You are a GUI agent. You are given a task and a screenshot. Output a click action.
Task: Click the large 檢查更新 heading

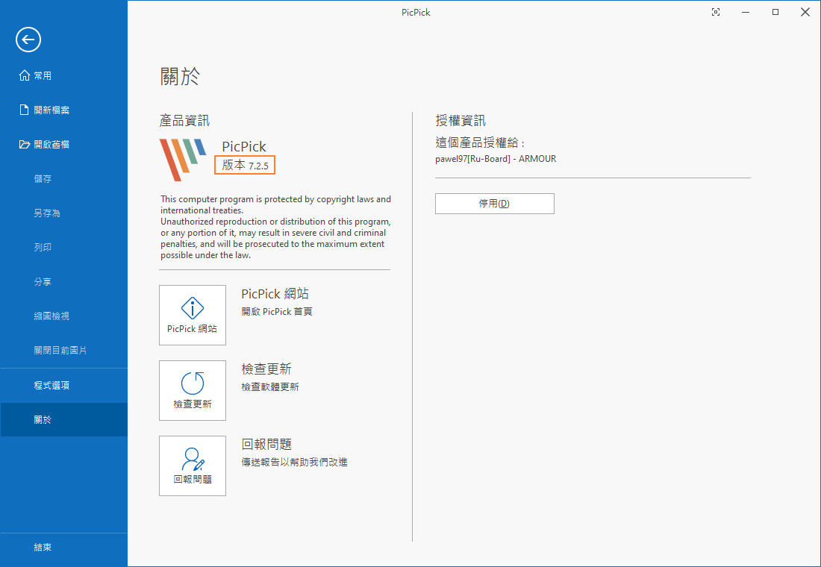pyautogui.click(x=266, y=369)
